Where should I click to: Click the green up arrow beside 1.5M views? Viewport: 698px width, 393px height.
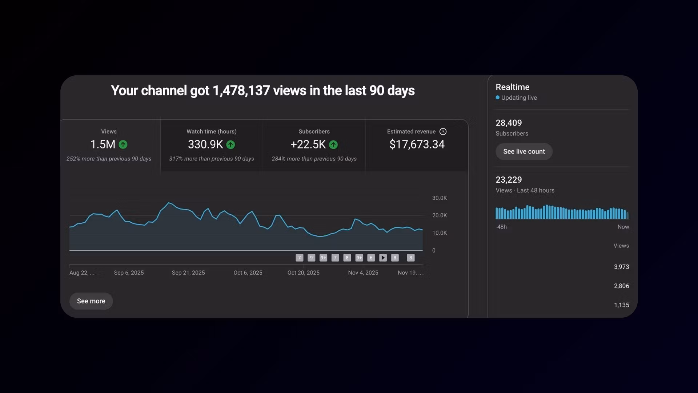(x=123, y=144)
